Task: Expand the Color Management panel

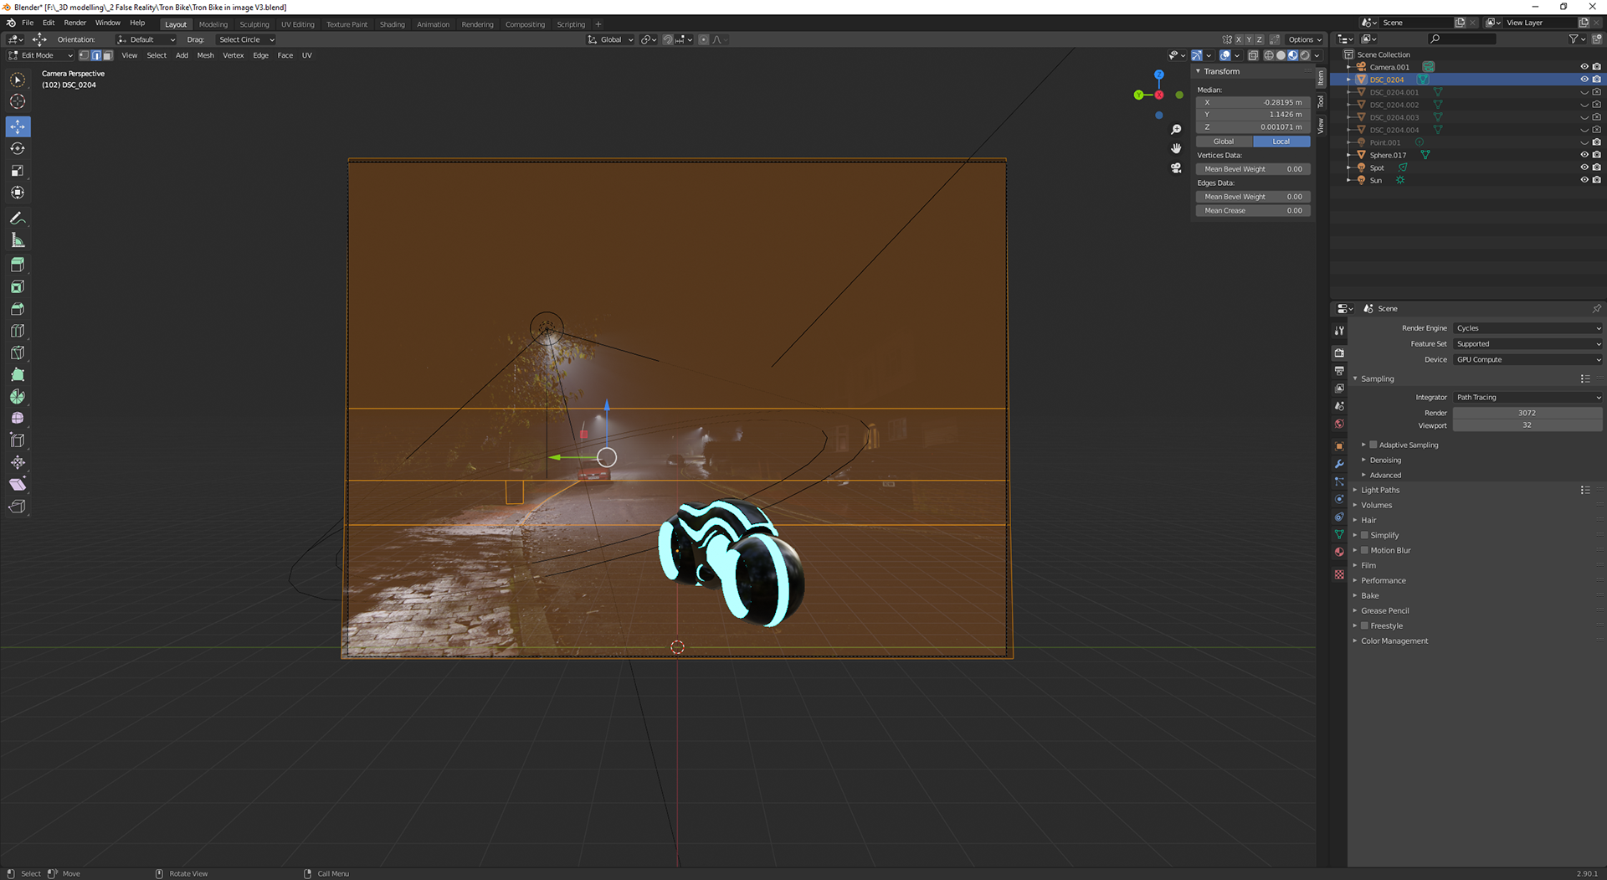Action: point(1394,641)
